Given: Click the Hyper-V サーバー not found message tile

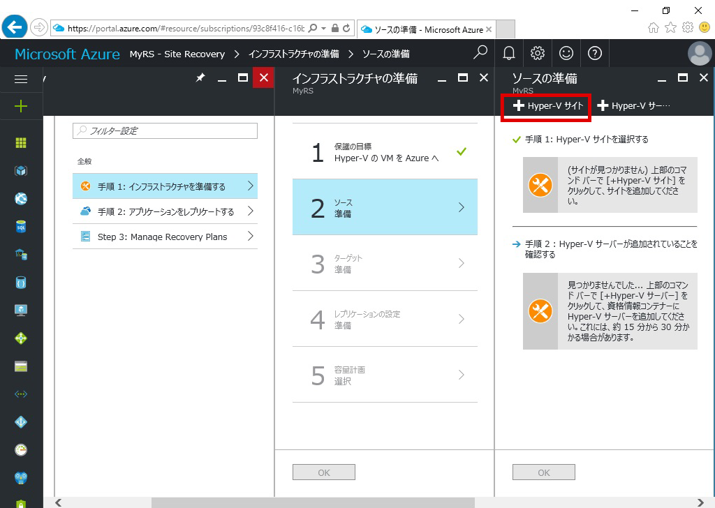Looking at the screenshot, I should pyautogui.click(x=610, y=311).
